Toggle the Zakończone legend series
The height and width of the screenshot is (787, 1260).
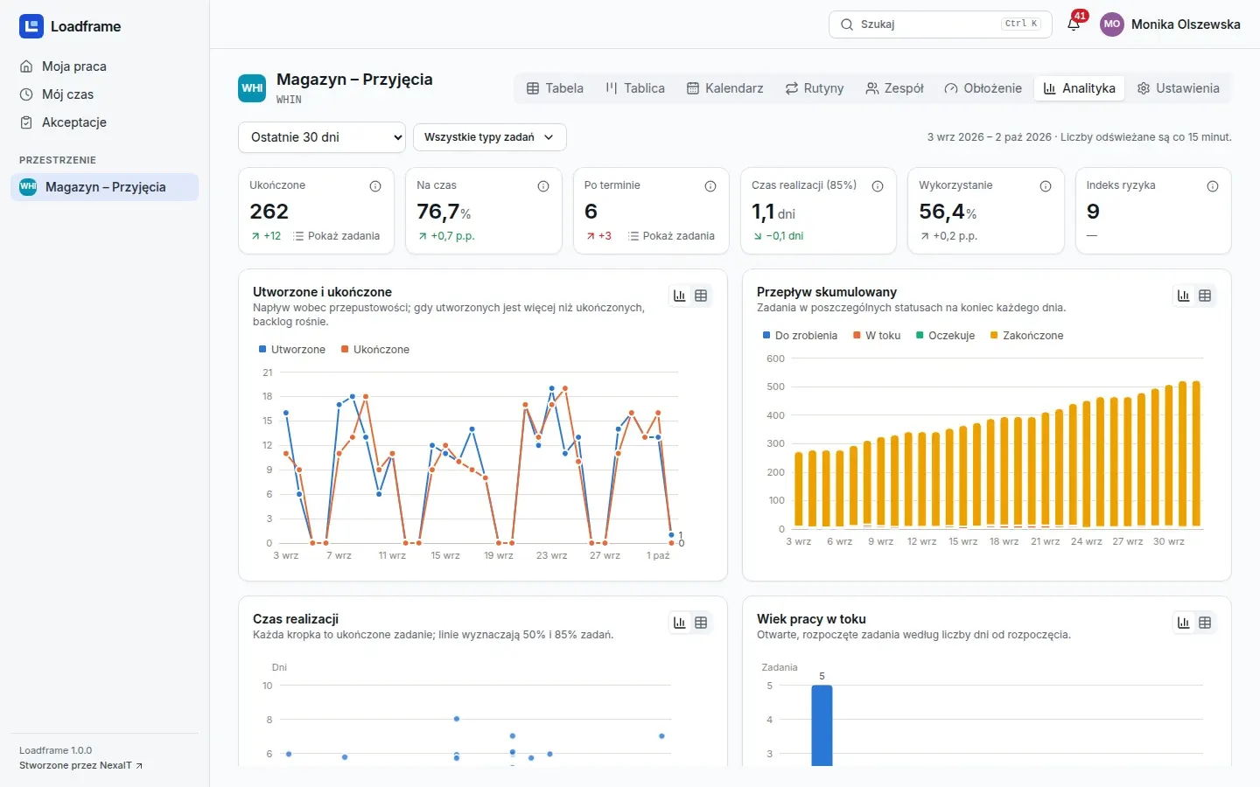coord(1027,336)
